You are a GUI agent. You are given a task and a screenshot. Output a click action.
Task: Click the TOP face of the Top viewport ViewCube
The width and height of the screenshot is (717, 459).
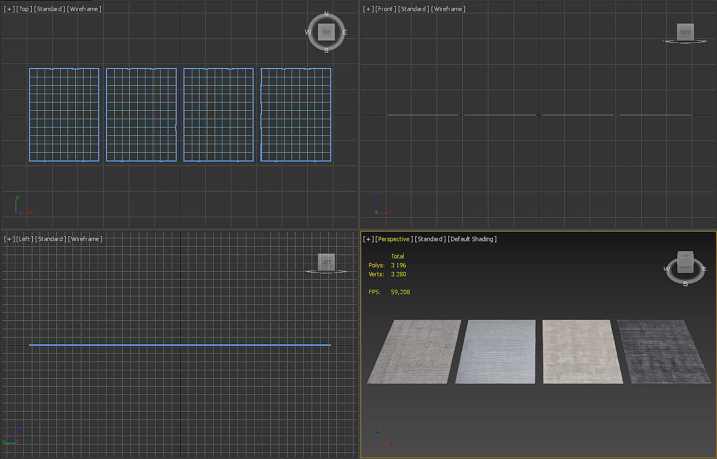pyautogui.click(x=326, y=32)
